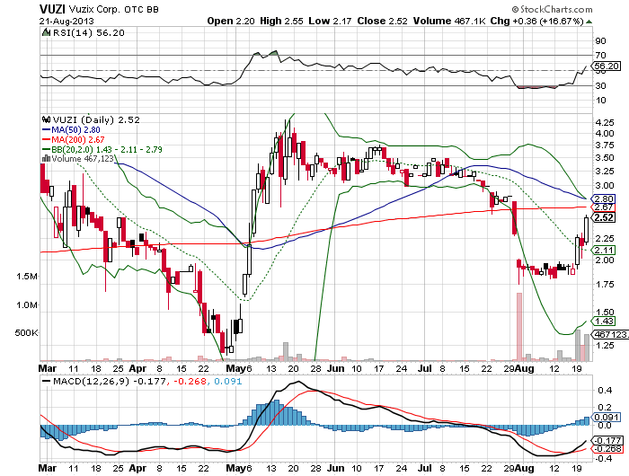The image size is (629, 476).
Task: Click the 1.5M volume axis label
Action: pos(27,276)
